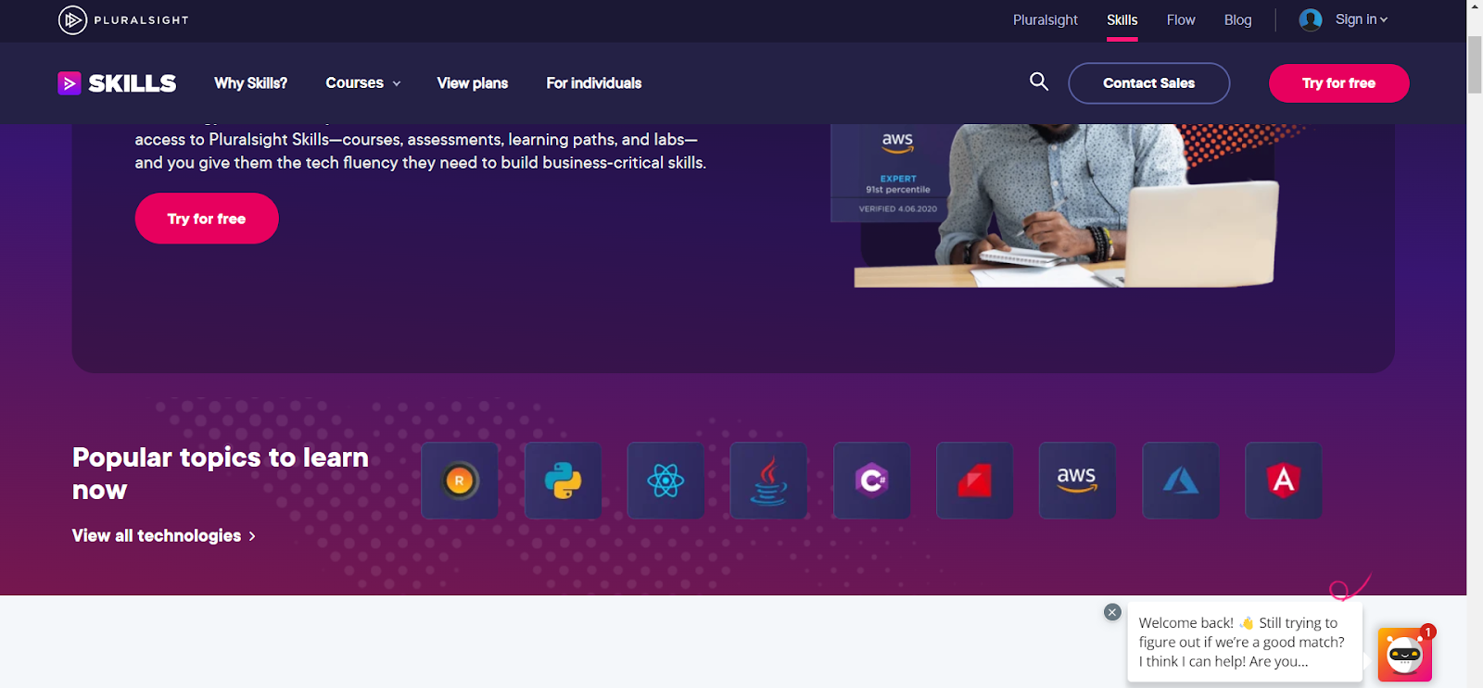Expand the Sign in dropdown
The width and height of the screenshot is (1483, 688).
[x=1361, y=19]
